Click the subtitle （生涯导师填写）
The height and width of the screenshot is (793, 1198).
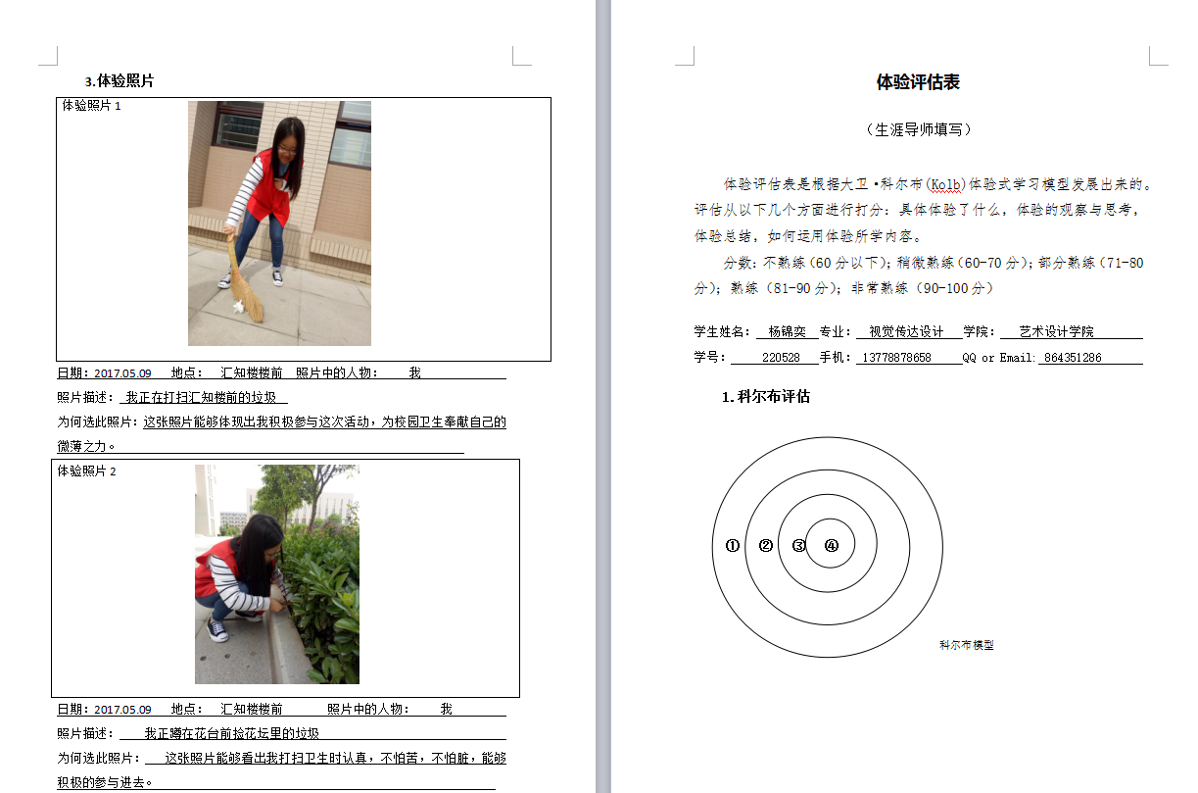coord(918,129)
